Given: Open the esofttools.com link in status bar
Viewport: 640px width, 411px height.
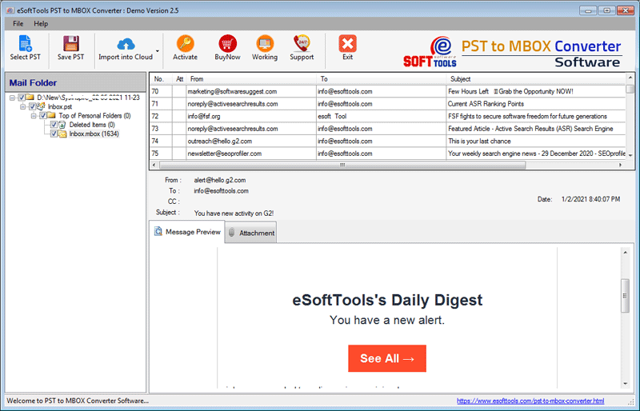Looking at the screenshot, I should [530, 401].
